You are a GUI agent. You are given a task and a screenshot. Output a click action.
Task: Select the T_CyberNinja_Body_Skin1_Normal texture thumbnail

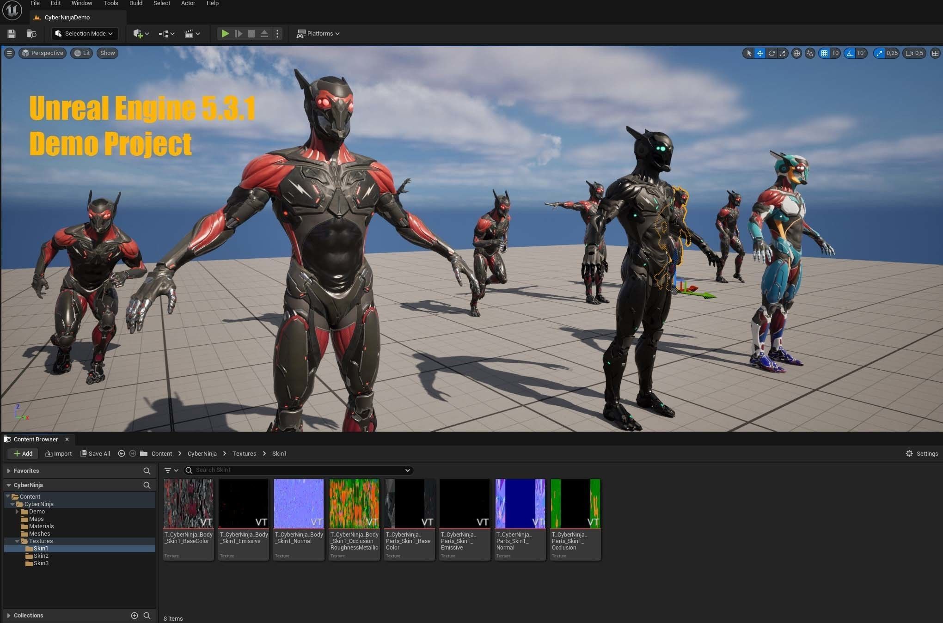[299, 504]
